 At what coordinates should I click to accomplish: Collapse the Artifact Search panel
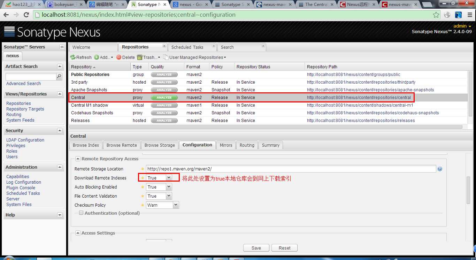tap(60, 66)
